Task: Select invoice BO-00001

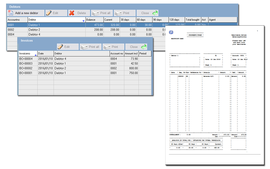Action: 85,73
